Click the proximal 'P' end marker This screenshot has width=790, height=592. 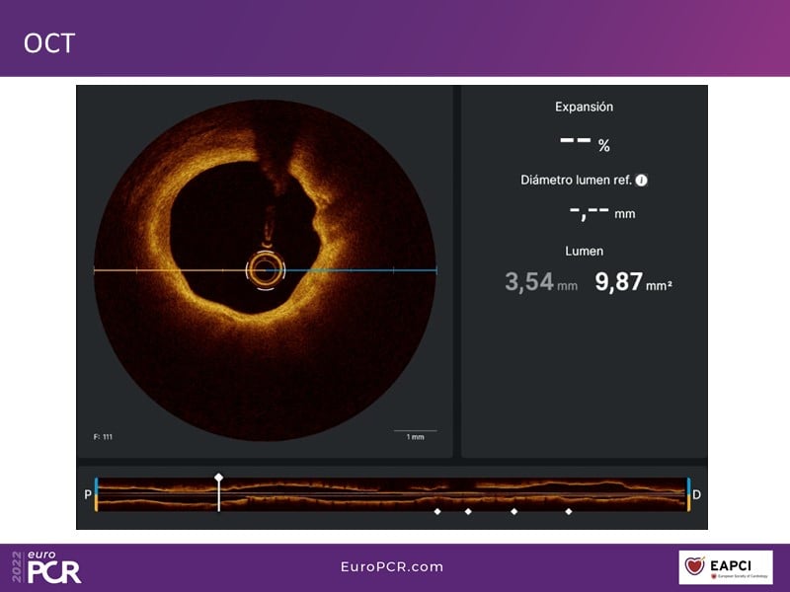(x=88, y=494)
